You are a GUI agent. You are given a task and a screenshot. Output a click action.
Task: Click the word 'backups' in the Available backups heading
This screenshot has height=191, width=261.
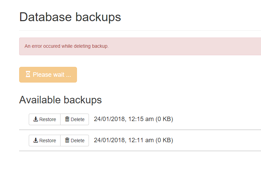(x=83, y=100)
